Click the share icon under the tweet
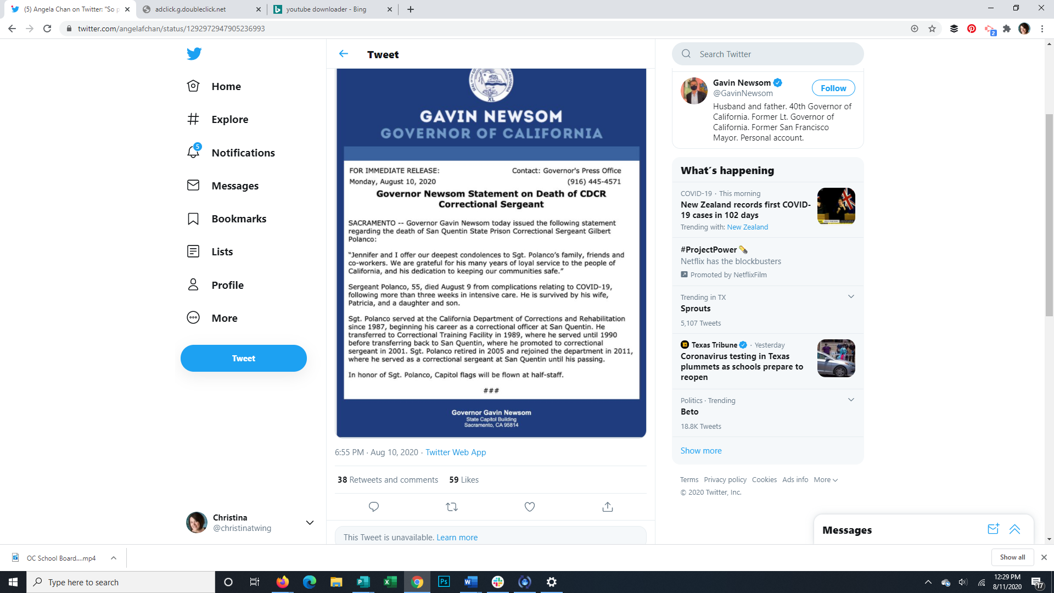 (x=608, y=507)
